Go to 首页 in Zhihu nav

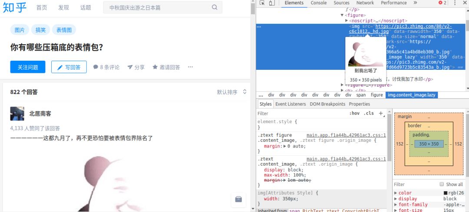click(x=42, y=7)
